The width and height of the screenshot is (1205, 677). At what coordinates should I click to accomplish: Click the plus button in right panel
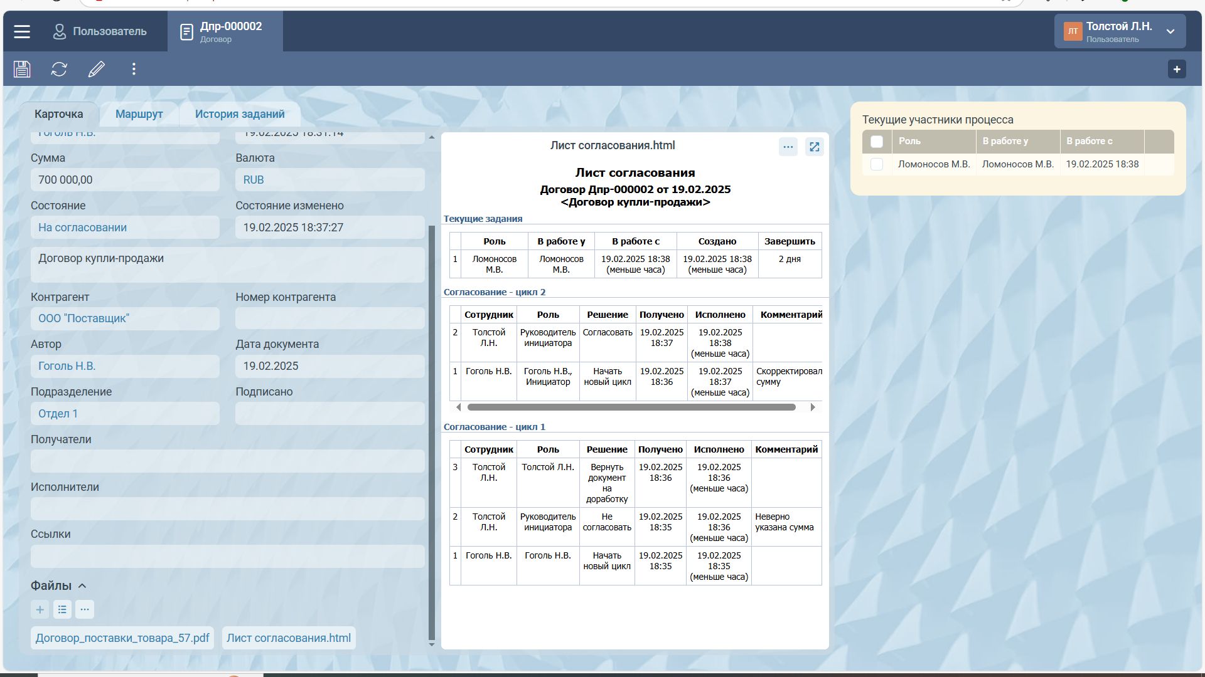1176,69
